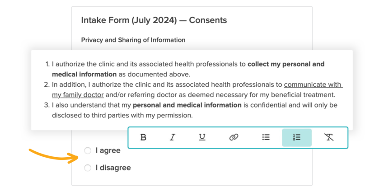Click the underline formatting icon
The width and height of the screenshot is (384, 192).
(x=202, y=137)
